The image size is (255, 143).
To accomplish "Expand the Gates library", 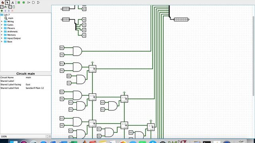I will pyautogui.click(x=2, y=25).
